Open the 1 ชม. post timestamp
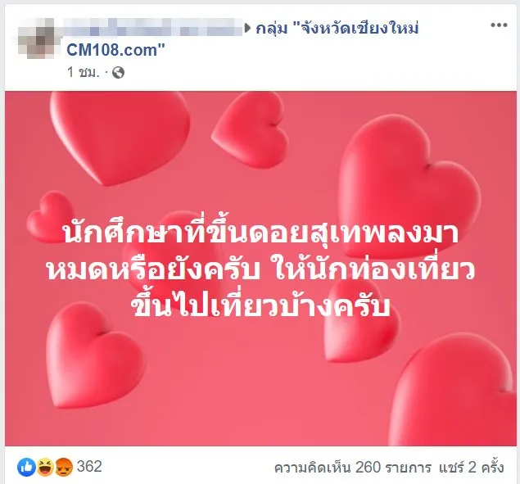Screen dimensions: 520x484 [x=84, y=72]
